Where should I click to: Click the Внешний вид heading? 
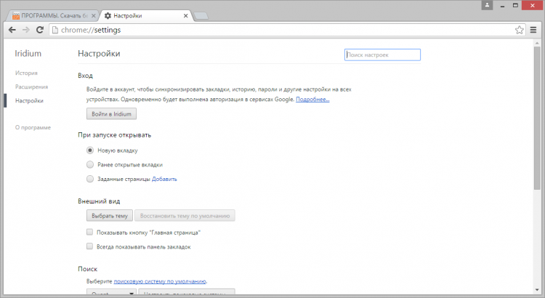point(99,201)
